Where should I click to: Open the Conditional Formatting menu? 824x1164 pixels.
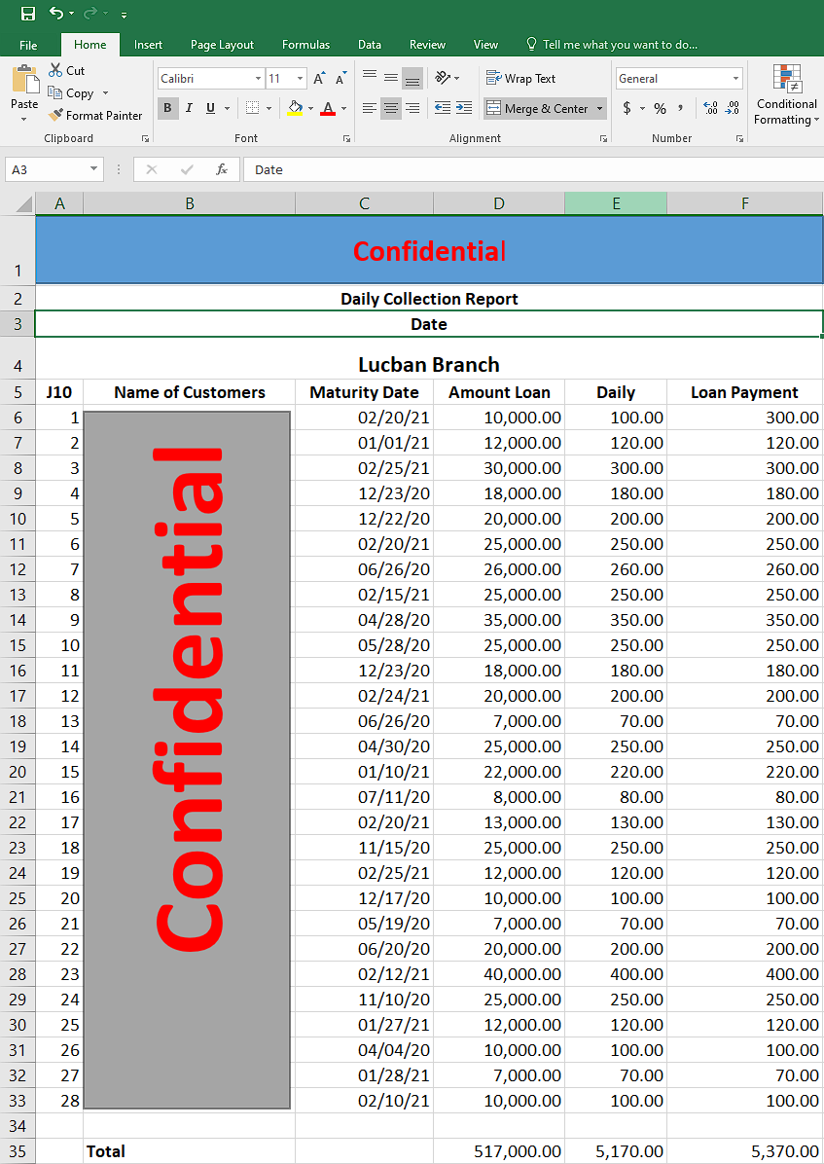click(786, 97)
